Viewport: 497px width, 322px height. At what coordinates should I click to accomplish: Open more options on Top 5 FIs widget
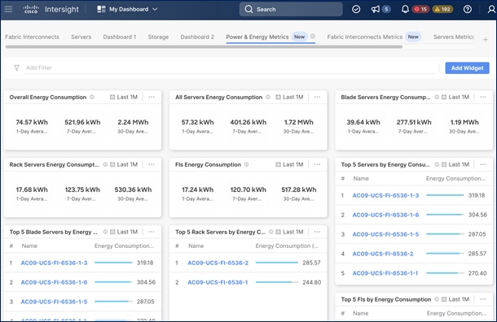[x=483, y=299]
